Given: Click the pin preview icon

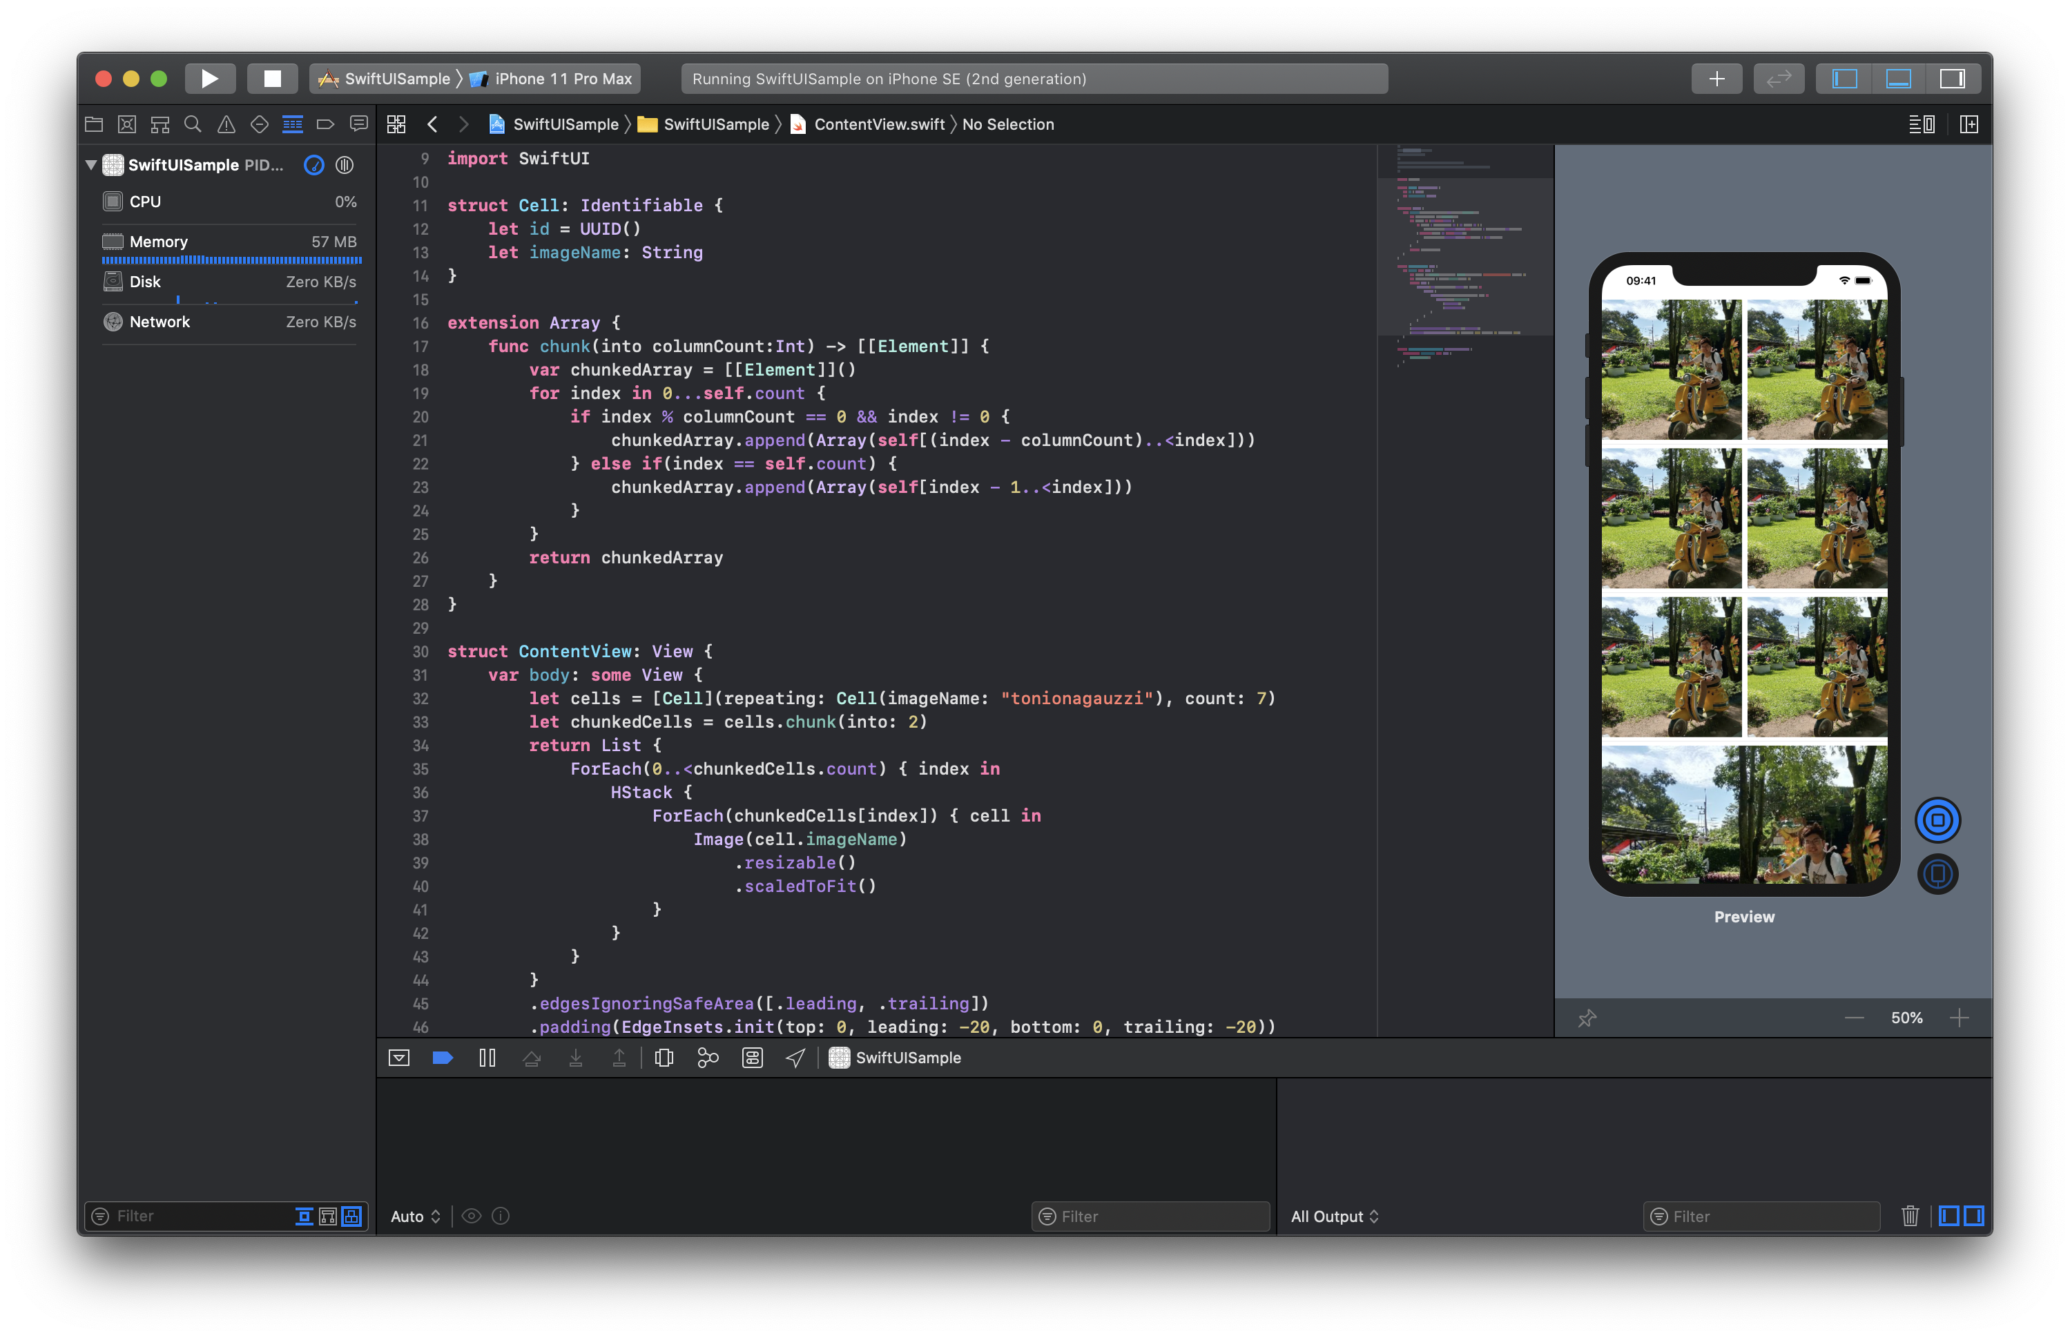Looking at the screenshot, I should point(1587,1018).
